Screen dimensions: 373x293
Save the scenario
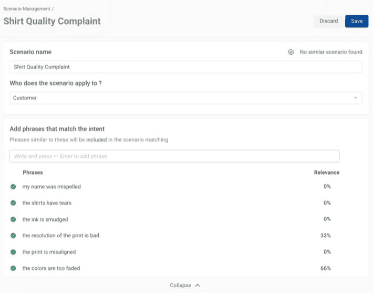pyautogui.click(x=357, y=21)
